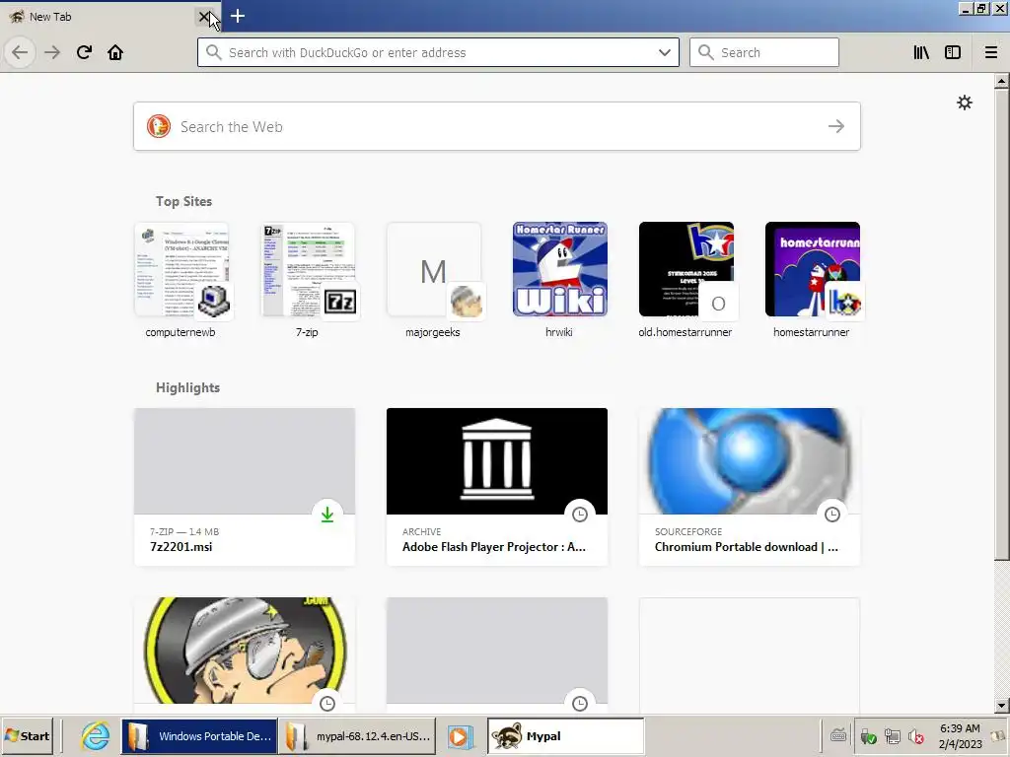
Task: Expand the address bar history dropdown
Action: 664,52
